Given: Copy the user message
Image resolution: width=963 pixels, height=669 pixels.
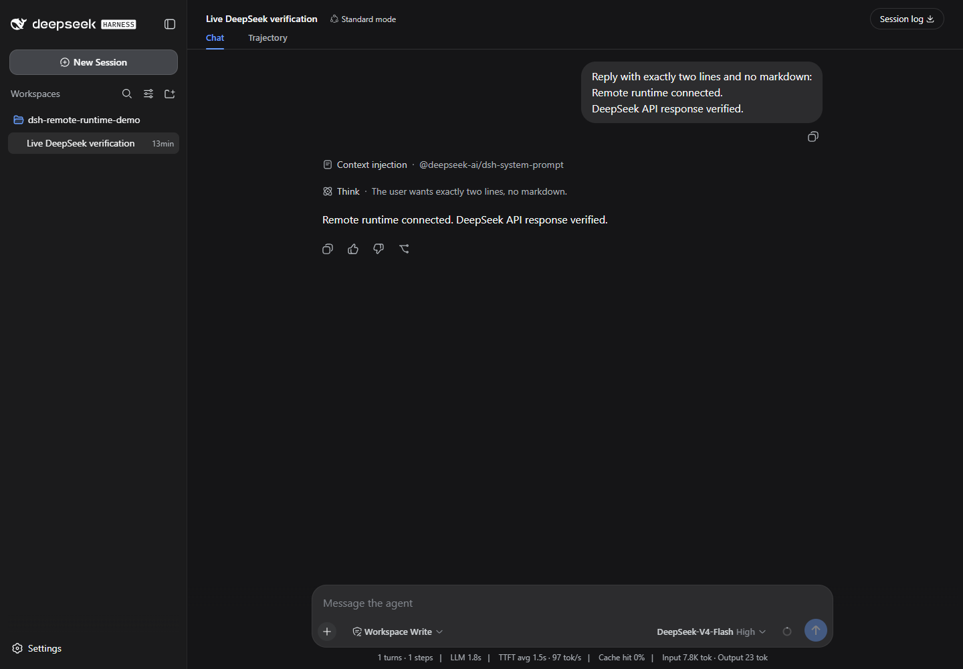Looking at the screenshot, I should (x=813, y=136).
